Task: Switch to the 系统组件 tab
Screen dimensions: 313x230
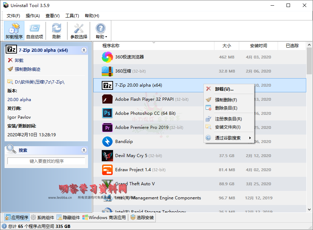Action: point(43,218)
